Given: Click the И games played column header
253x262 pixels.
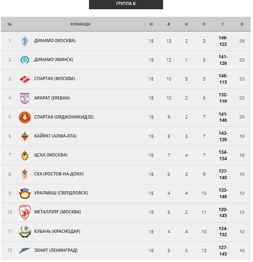Looking at the screenshot, I should click(x=151, y=24).
